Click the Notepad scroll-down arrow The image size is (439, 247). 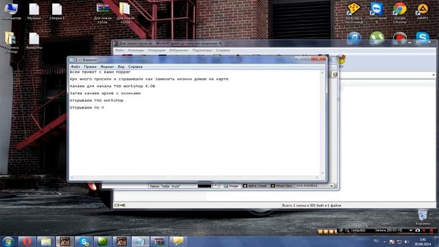tap(322, 173)
